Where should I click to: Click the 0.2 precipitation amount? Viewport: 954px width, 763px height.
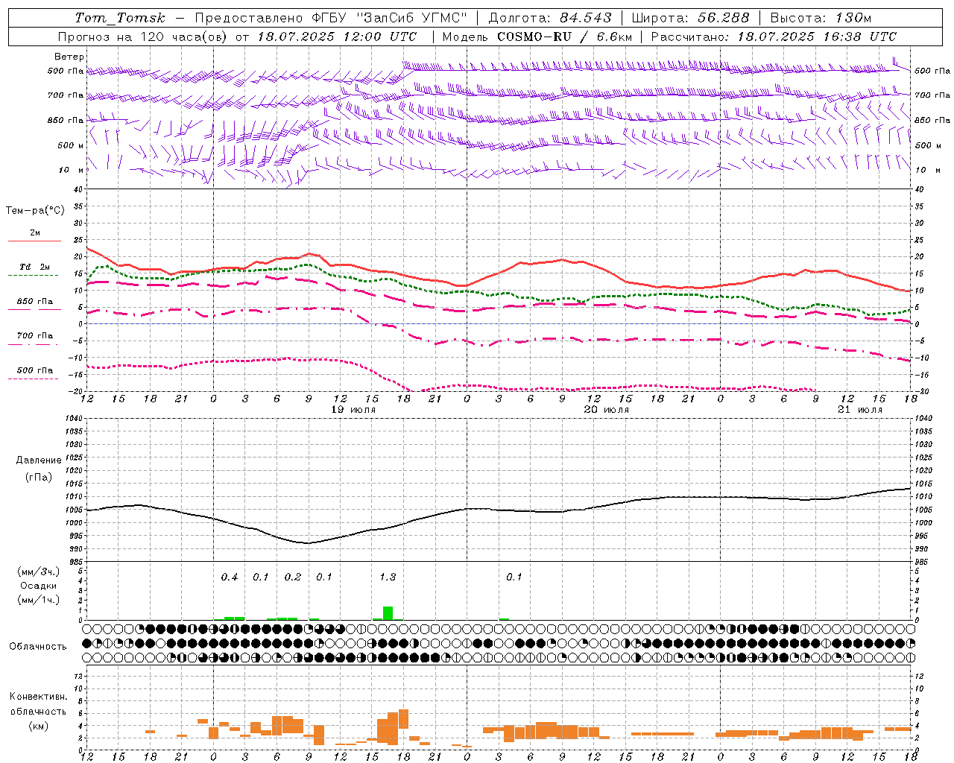tap(293, 577)
